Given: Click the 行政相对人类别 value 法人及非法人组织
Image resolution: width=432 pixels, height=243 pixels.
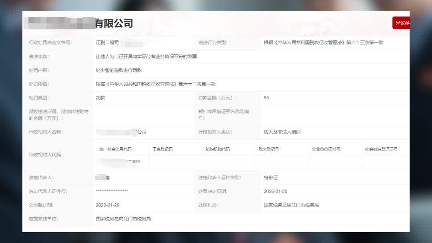Looking at the screenshot, I should (282, 132).
